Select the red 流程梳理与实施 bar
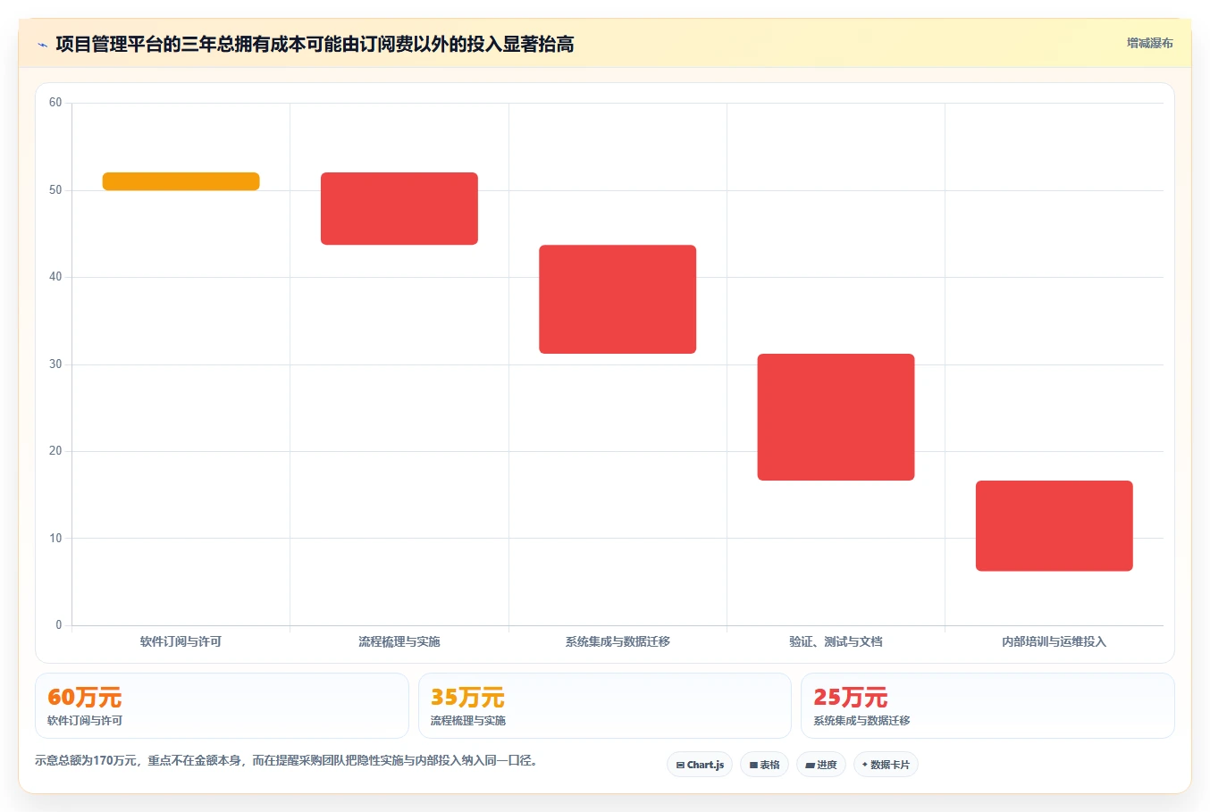This screenshot has width=1210, height=812. [x=399, y=208]
